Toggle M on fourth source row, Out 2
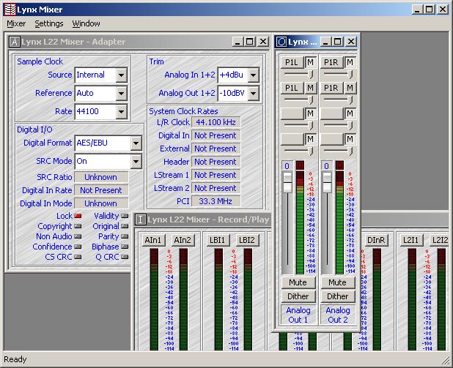 point(350,139)
